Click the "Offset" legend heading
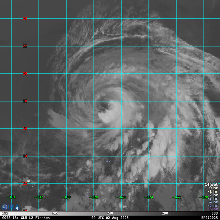This screenshot has width=220, height=220. 211,184
